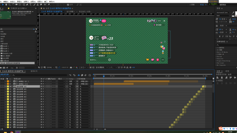Switch to the 段落 tab
237x133 pixels.
[x=227, y=71]
